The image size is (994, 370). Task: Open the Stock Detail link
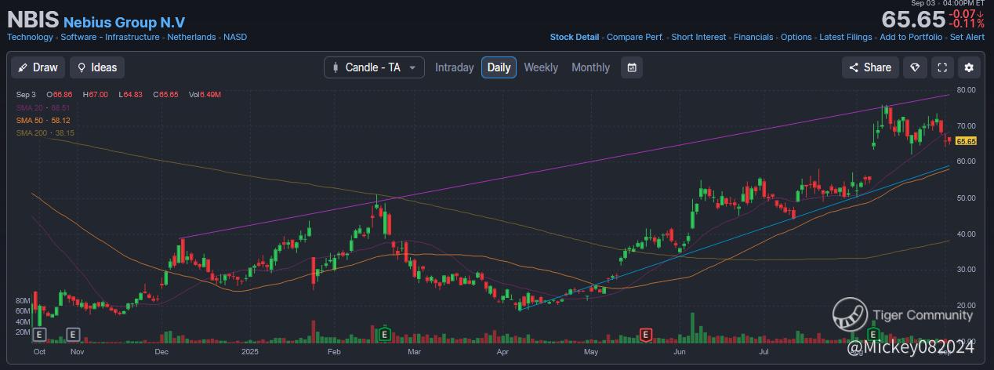(575, 37)
